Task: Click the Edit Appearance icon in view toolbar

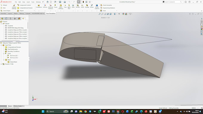Action: click(x=123, y=14)
